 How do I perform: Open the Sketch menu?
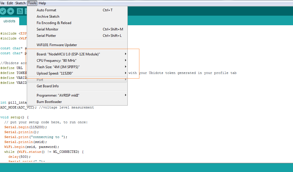tap(20, 3)
